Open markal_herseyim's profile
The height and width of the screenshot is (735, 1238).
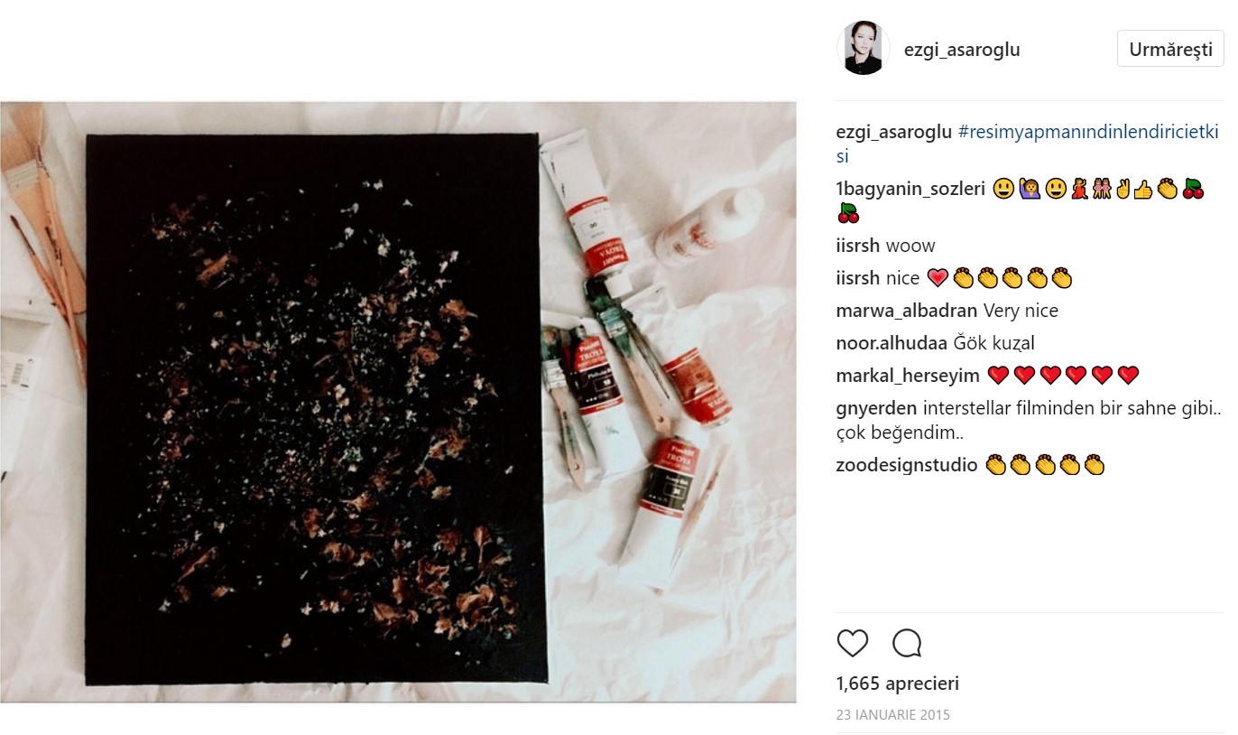(x=908, y=376)
